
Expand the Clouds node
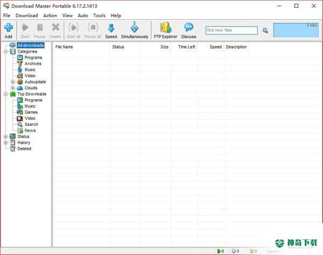pyautogui.click(x=13, y=88)
